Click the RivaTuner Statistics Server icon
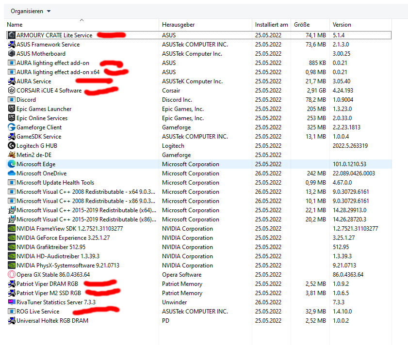 (x=12, y=302)
